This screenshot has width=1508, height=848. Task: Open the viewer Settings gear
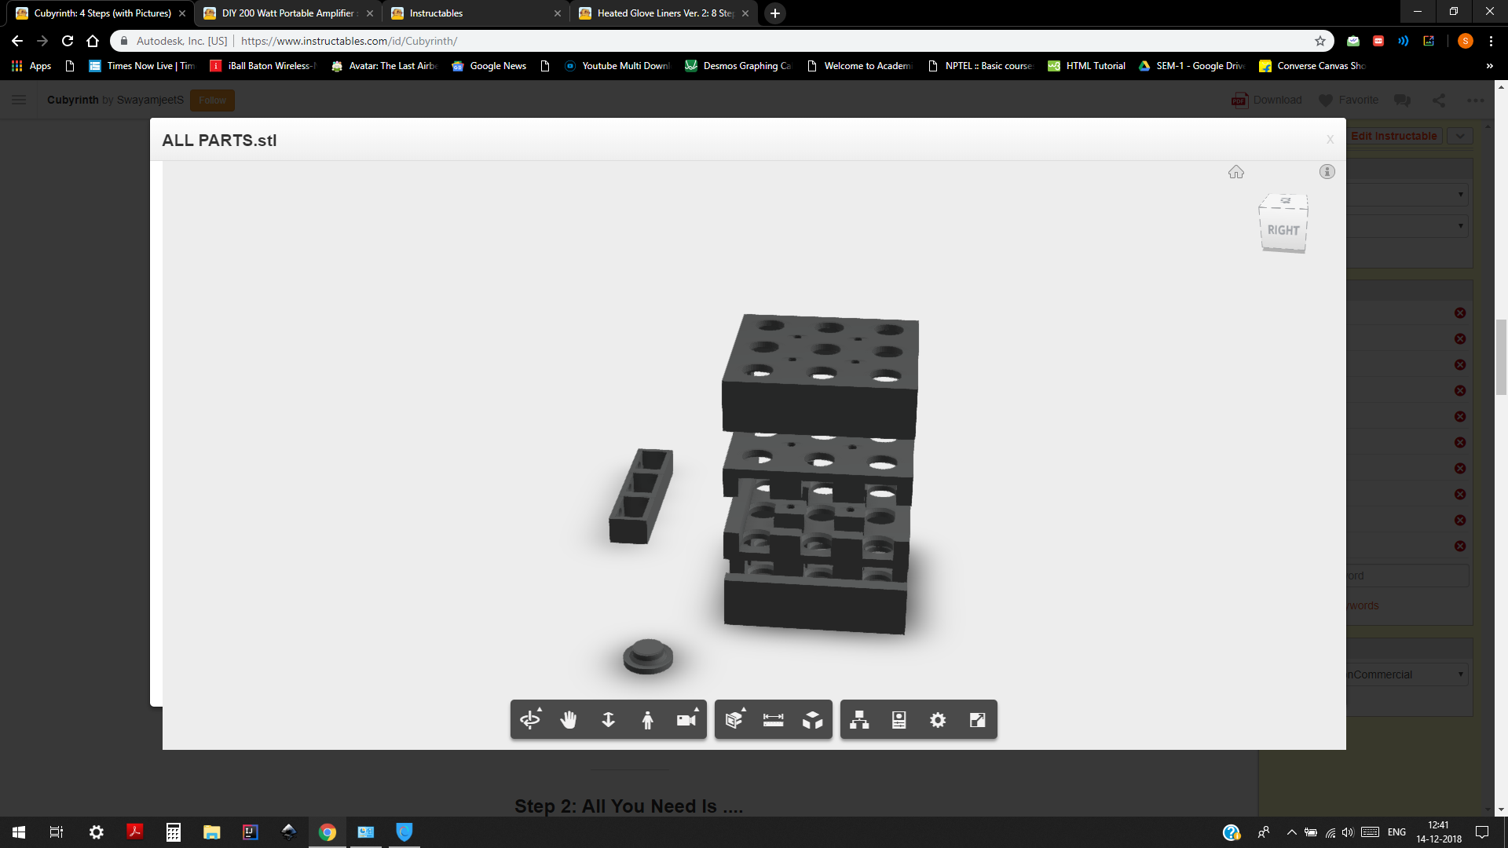tap(938, 719)
